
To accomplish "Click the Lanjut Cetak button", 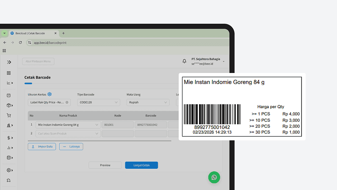I will click(x=141, y=165).
